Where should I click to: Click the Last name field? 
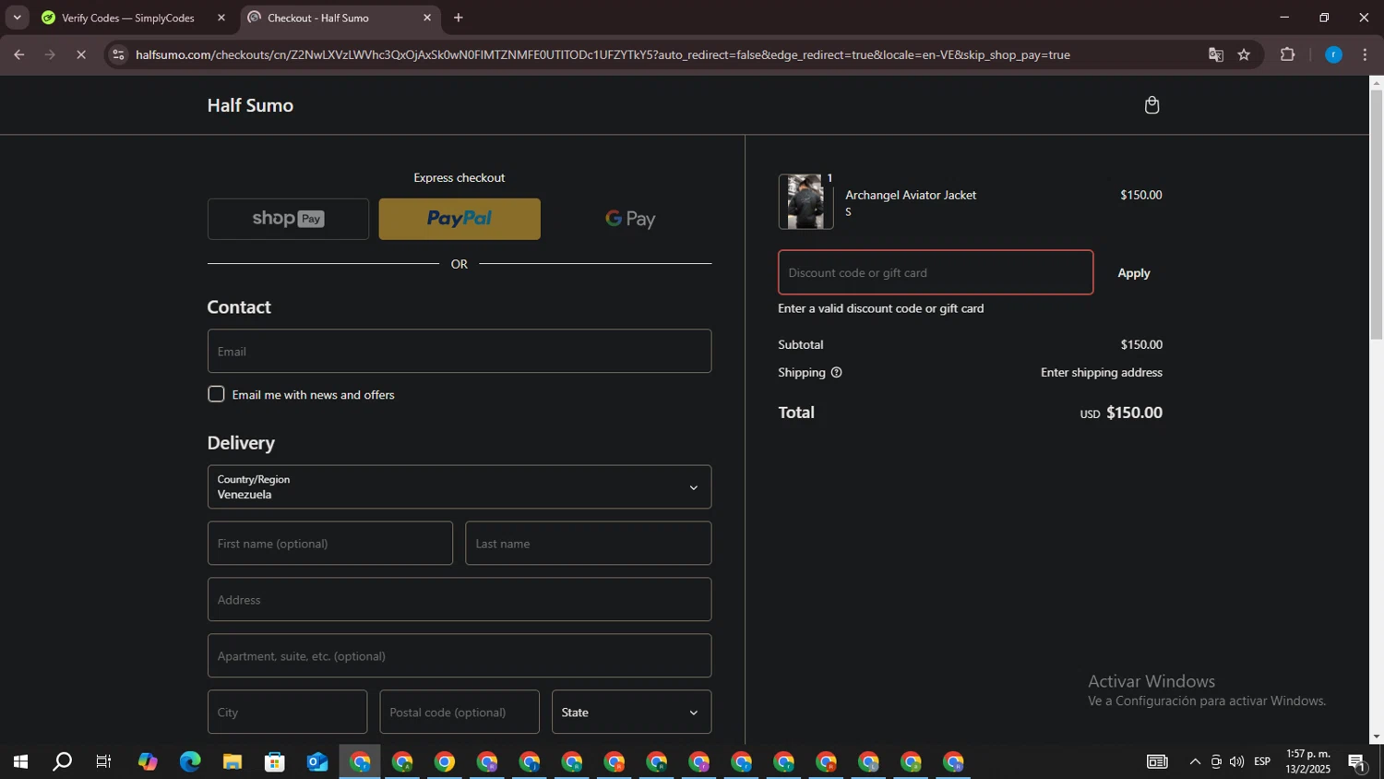coord(589,543)
